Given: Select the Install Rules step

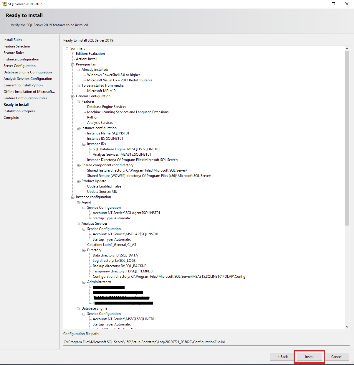Looking at the screenshot, I should (13, 40).
